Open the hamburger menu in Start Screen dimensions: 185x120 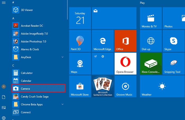(x=4, y=3)
